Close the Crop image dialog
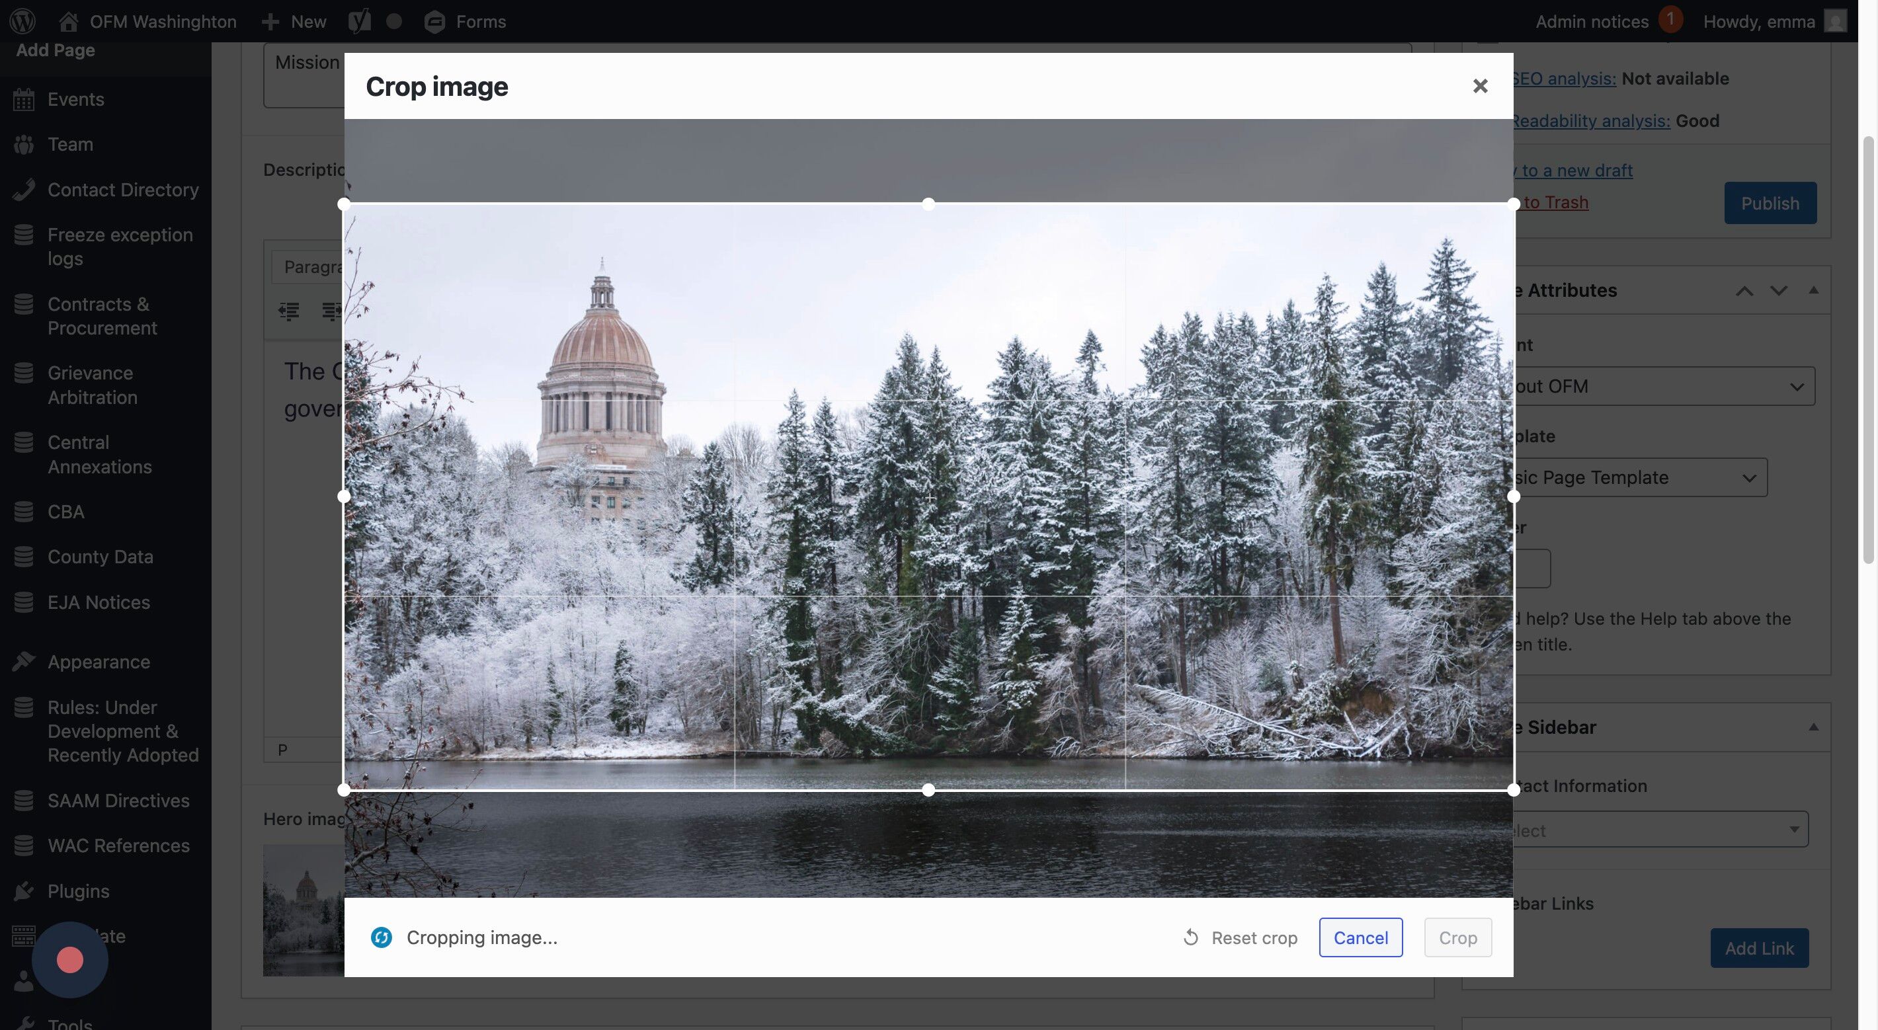 pyautogui.click(x=1479, y=86)
